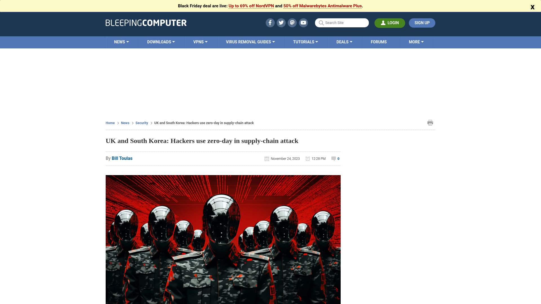Open the Mastodon social icon link
This screenshot has width=541, height=304.
tap(292, 23)
